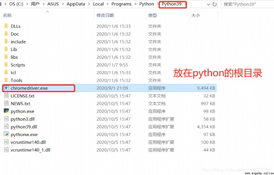Click the include folder name
The height and width of the screenshot is (175, 274).
18,42
